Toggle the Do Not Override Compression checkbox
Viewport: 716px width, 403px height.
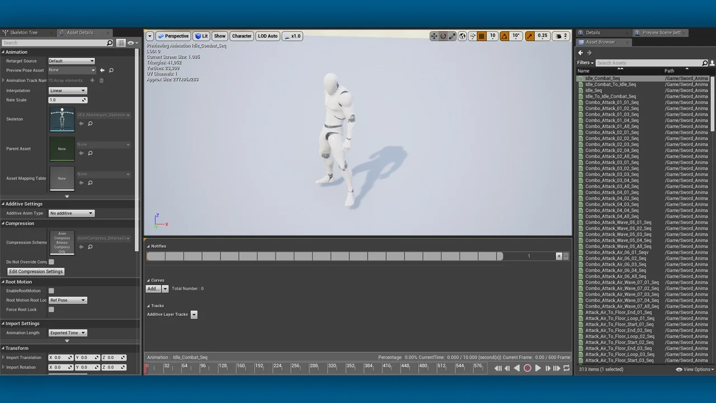(51, 262)
